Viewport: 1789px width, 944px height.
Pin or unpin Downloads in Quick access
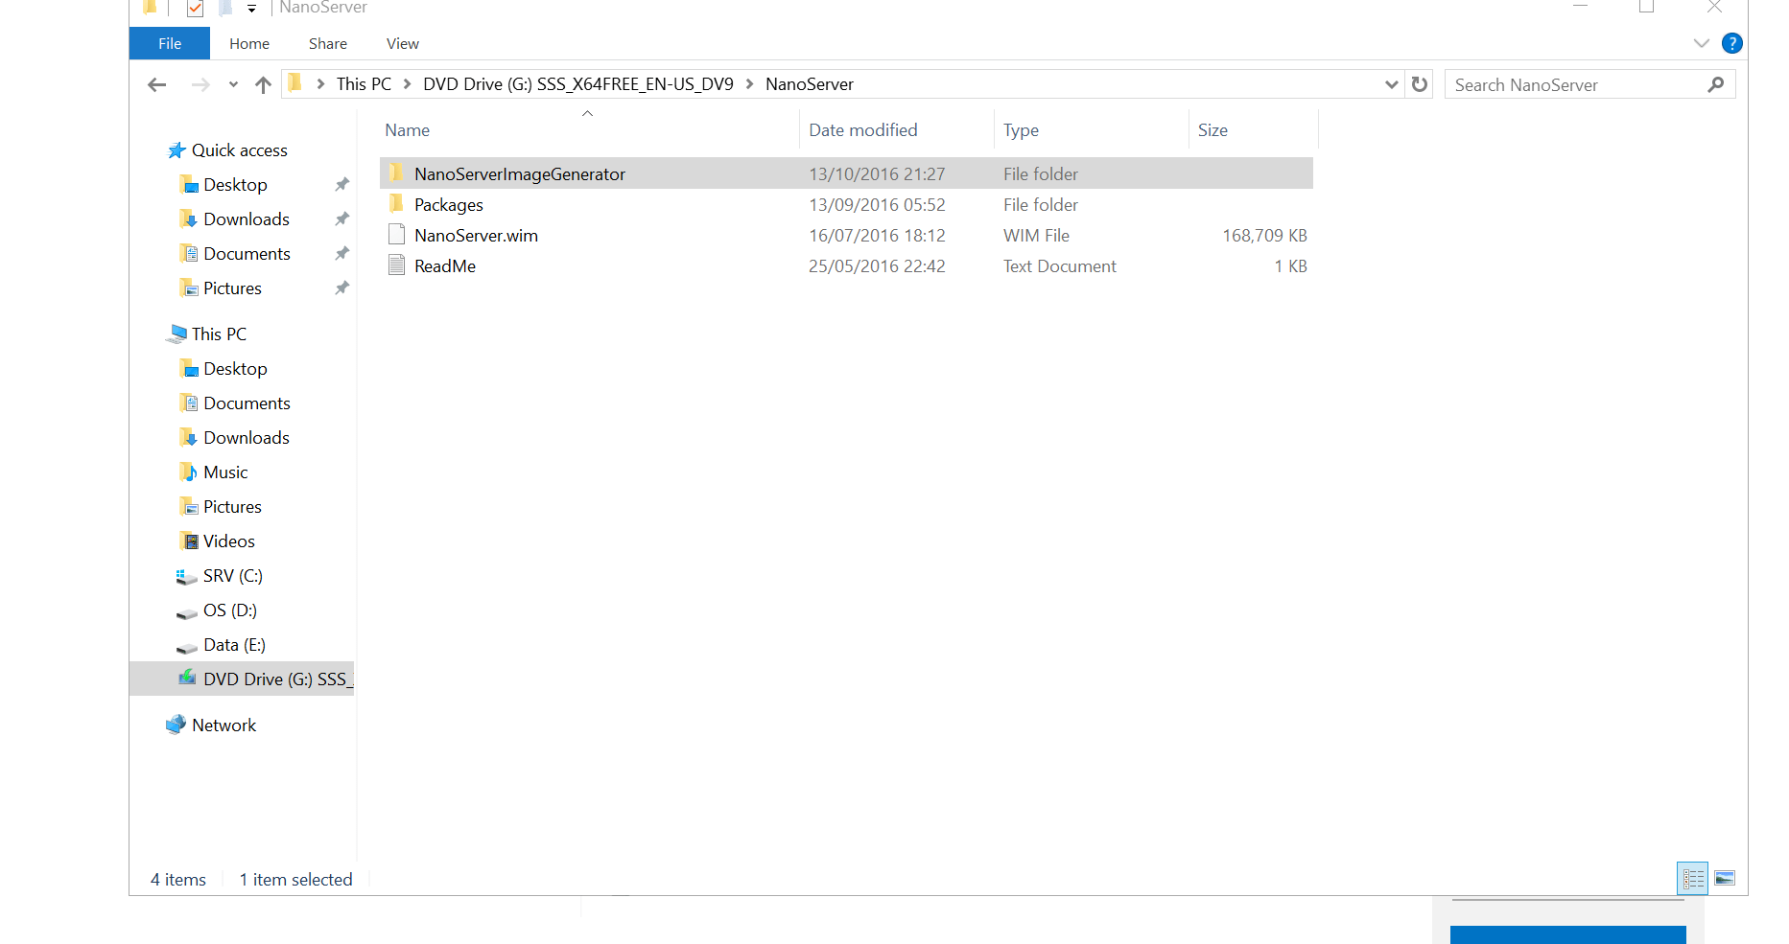coord(341,219)
